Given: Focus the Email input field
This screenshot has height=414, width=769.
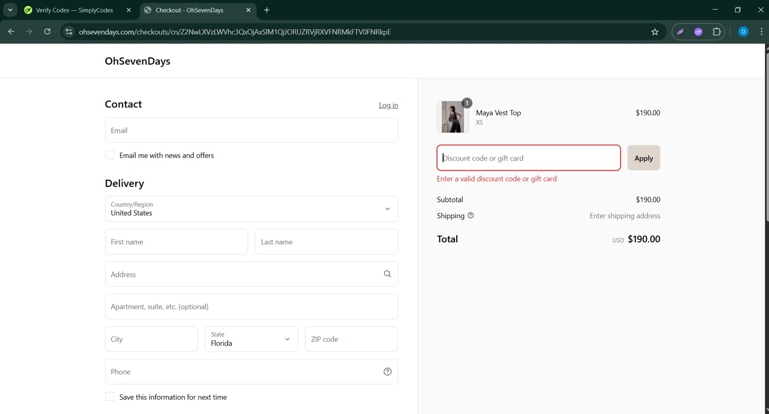Looking at the screenshot, I should pyautogui.click(x=252, y=130).
